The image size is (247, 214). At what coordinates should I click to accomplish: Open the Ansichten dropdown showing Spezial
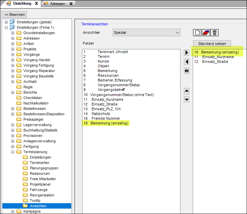[147, 32]
